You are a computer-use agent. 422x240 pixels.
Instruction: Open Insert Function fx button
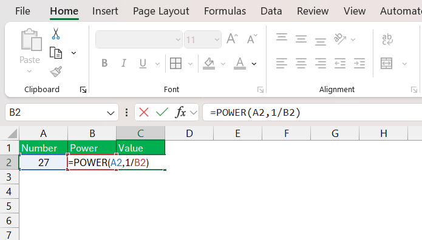pos(180,112)
